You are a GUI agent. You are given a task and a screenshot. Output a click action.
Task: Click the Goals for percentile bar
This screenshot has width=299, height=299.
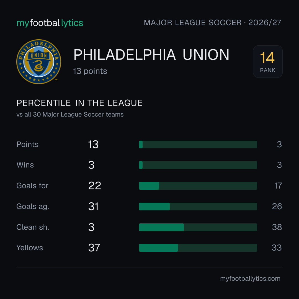pyautogui.click(x=198, y=185)
